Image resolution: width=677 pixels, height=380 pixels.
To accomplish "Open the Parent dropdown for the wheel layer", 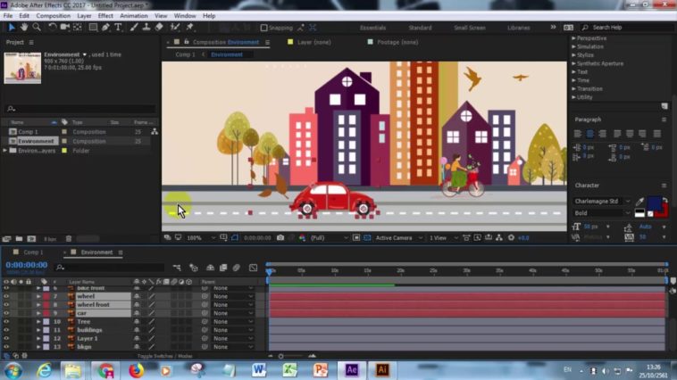I will [232, 296].
